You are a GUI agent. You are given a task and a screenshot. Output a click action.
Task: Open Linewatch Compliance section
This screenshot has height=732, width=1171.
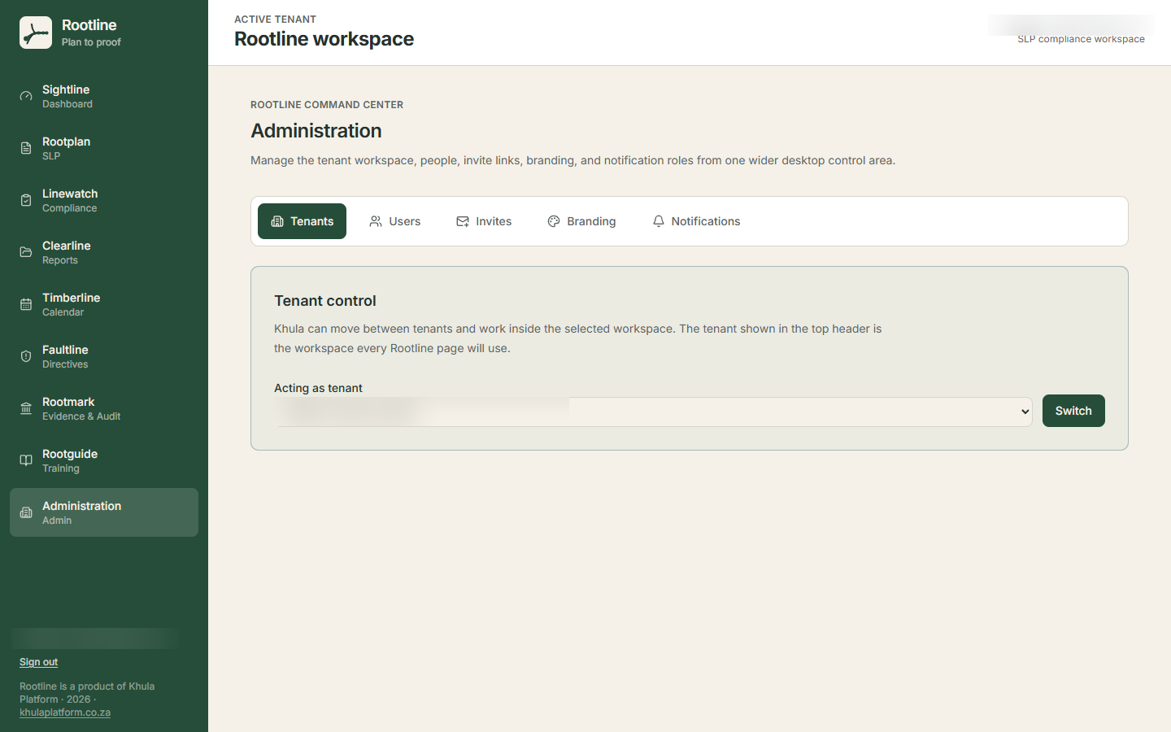coord(104,200)
